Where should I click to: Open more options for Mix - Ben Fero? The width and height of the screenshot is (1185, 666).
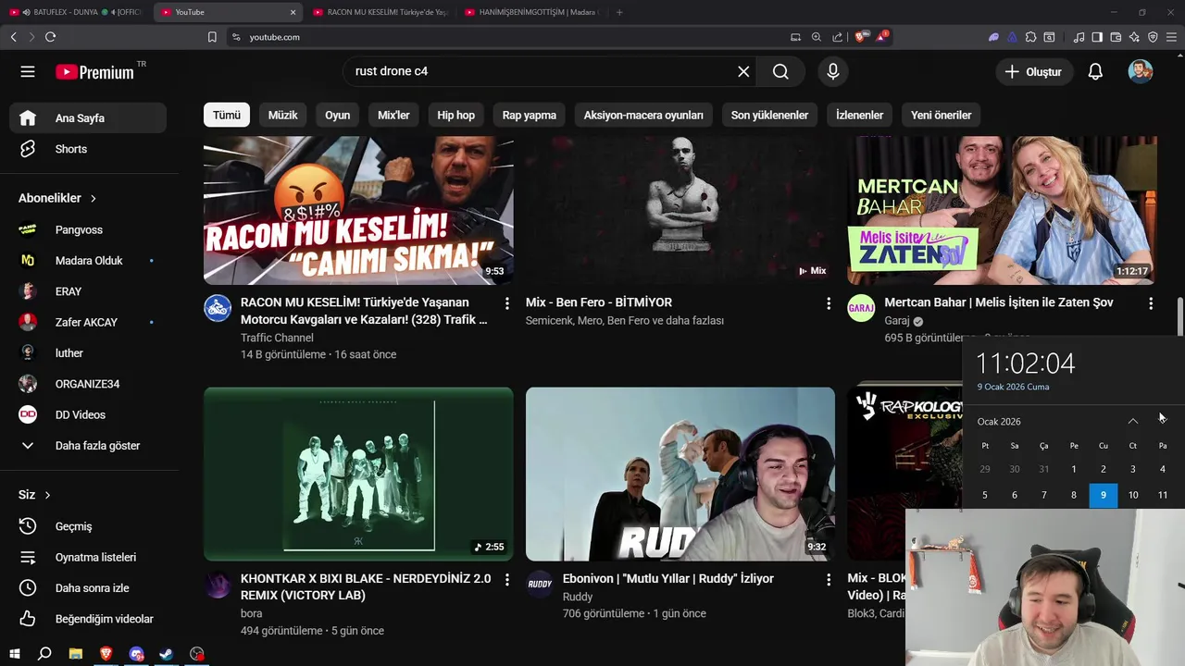(x=829, y=303)
